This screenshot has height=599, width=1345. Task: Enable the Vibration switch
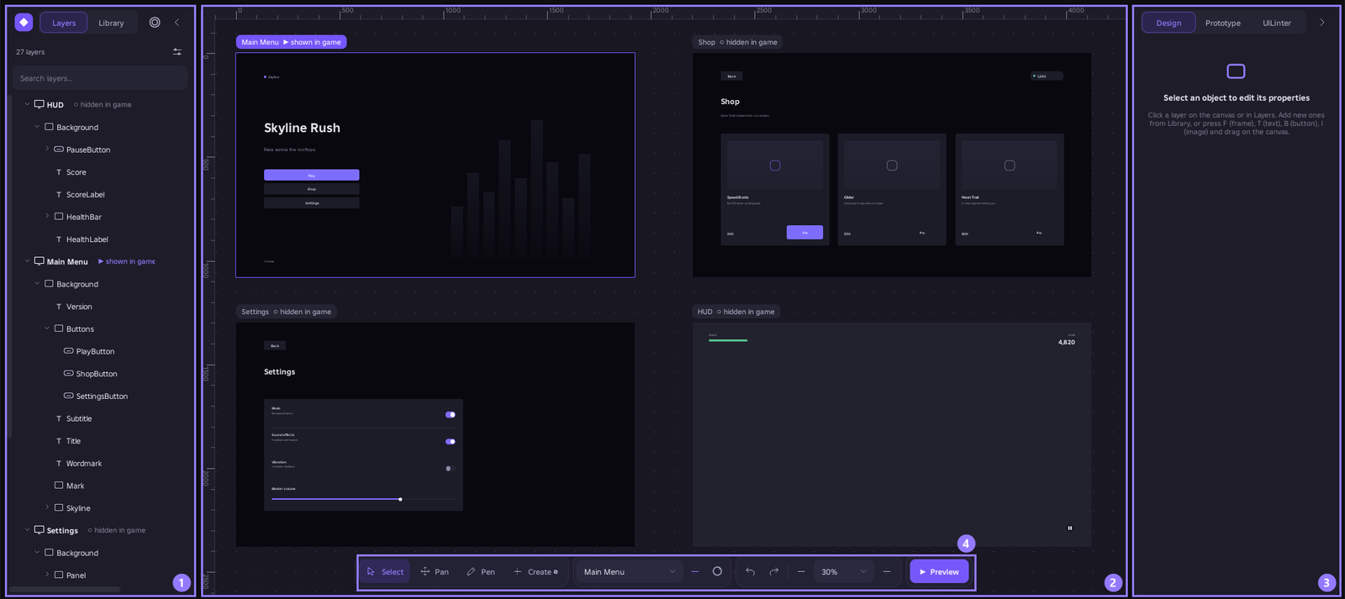(451, 468)
